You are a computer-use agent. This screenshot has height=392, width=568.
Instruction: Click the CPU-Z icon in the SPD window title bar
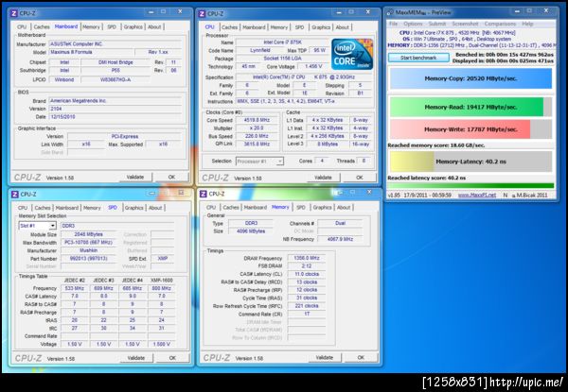pos(15,195)
